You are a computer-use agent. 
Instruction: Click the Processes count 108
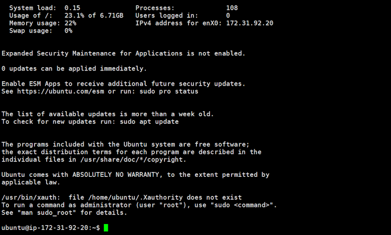pos(232,8)
